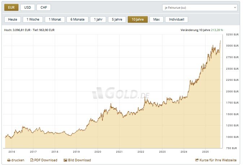Viewport: 243px width, 166px height.
Task: Show the Max time range
Action: pos(156,19)
